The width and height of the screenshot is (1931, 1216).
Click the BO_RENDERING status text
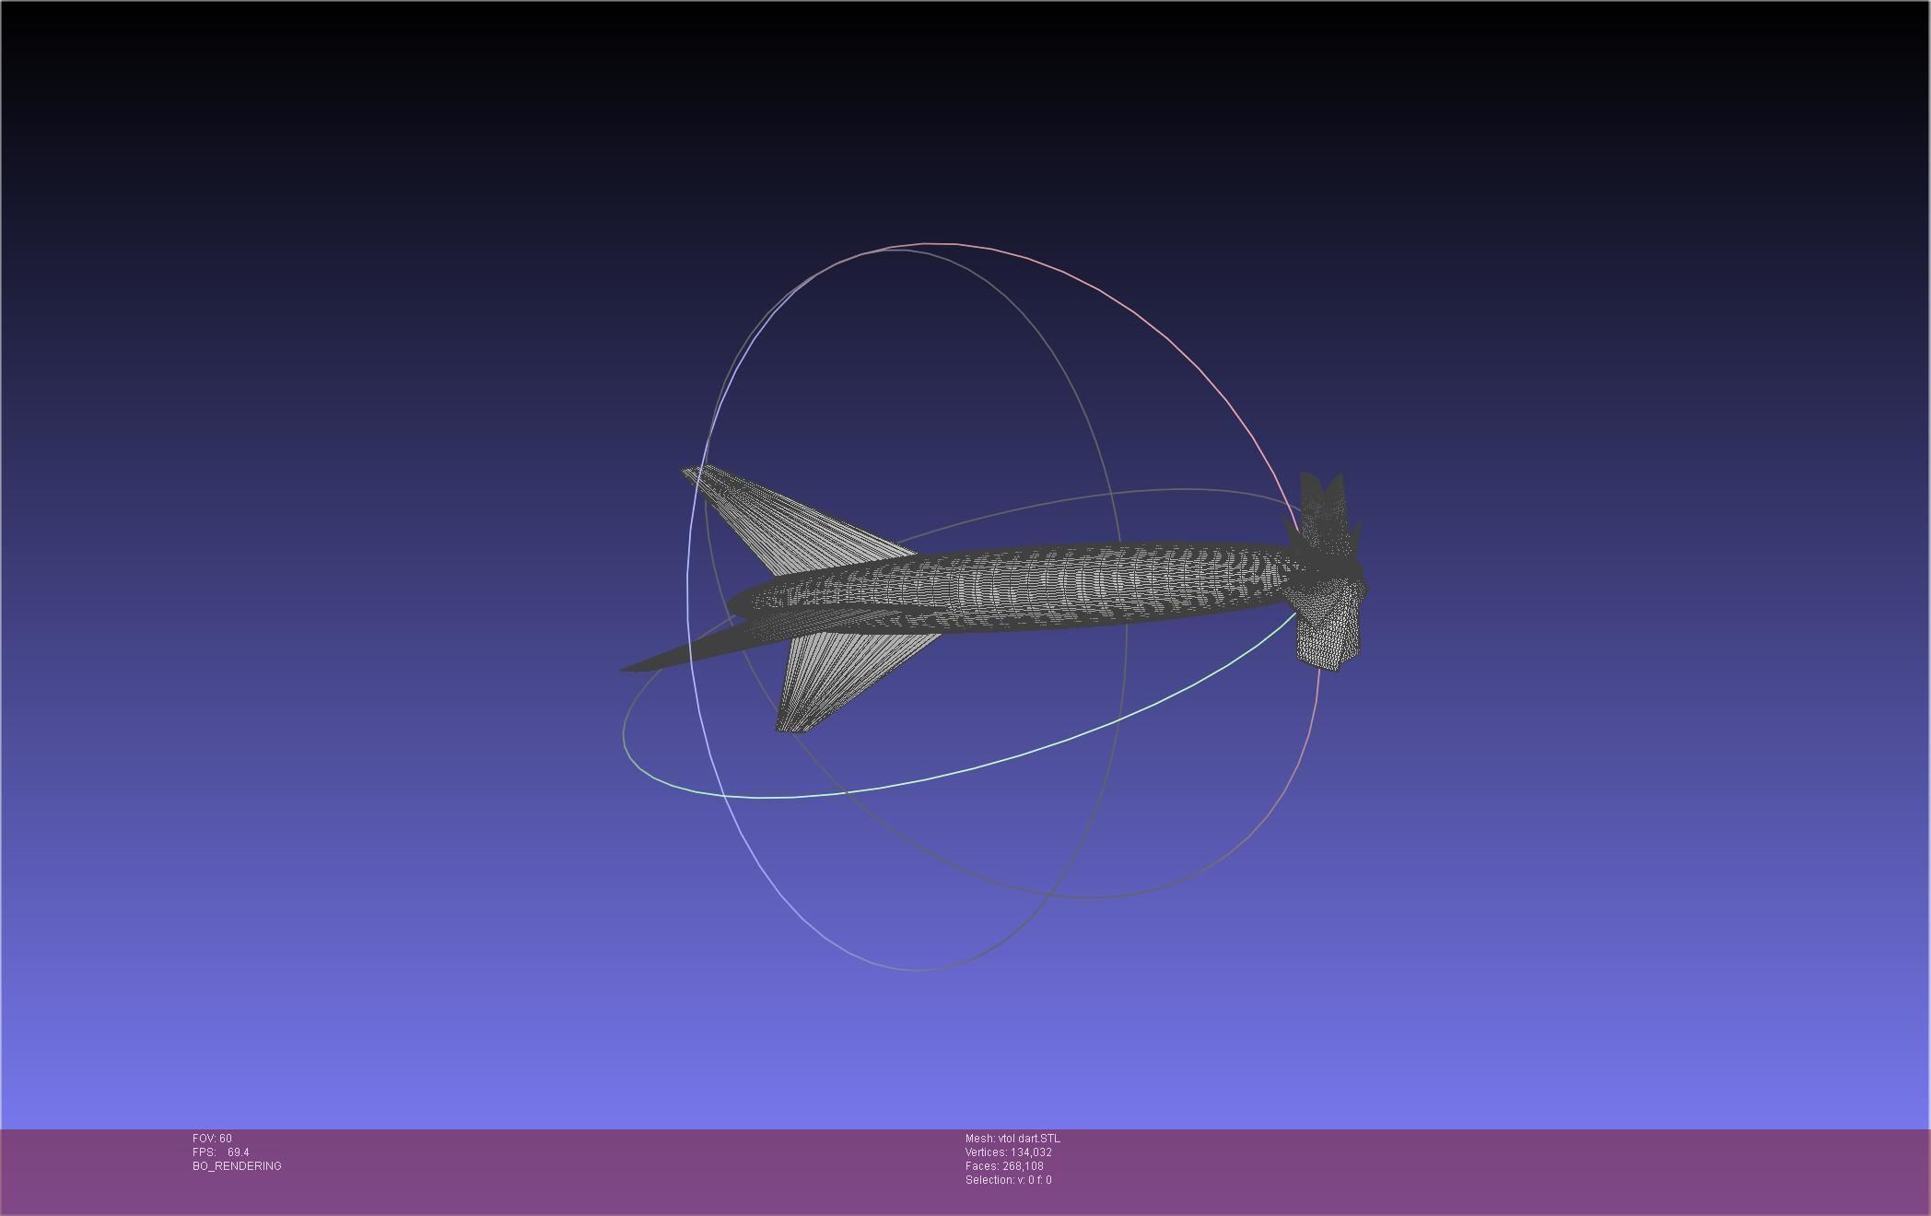pos(237,1166)
